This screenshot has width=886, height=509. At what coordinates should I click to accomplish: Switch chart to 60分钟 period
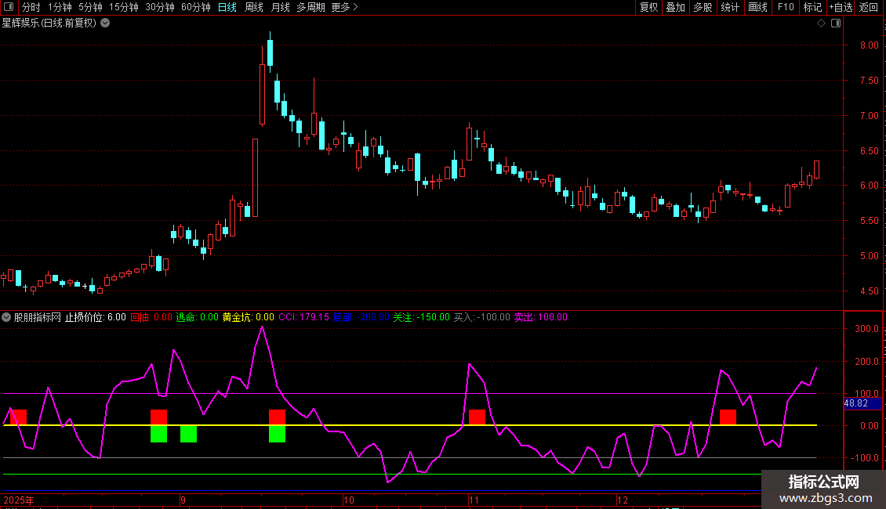coord(195,8)
